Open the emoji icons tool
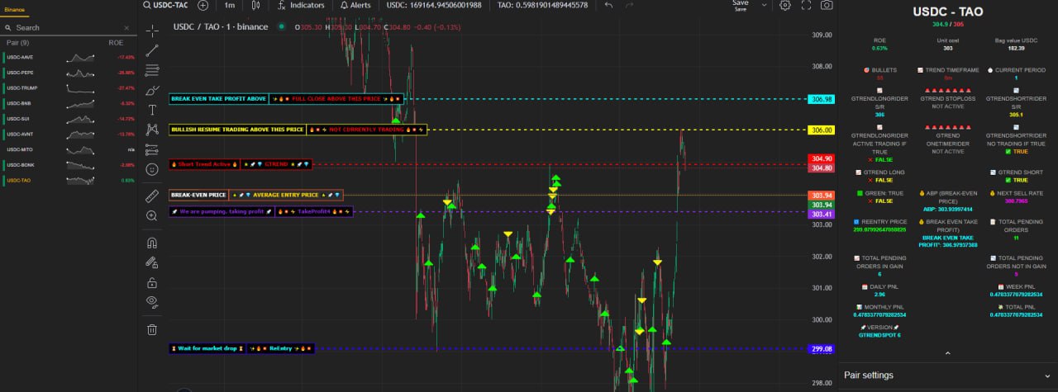The image size is (1058, 392). point(152,169)
